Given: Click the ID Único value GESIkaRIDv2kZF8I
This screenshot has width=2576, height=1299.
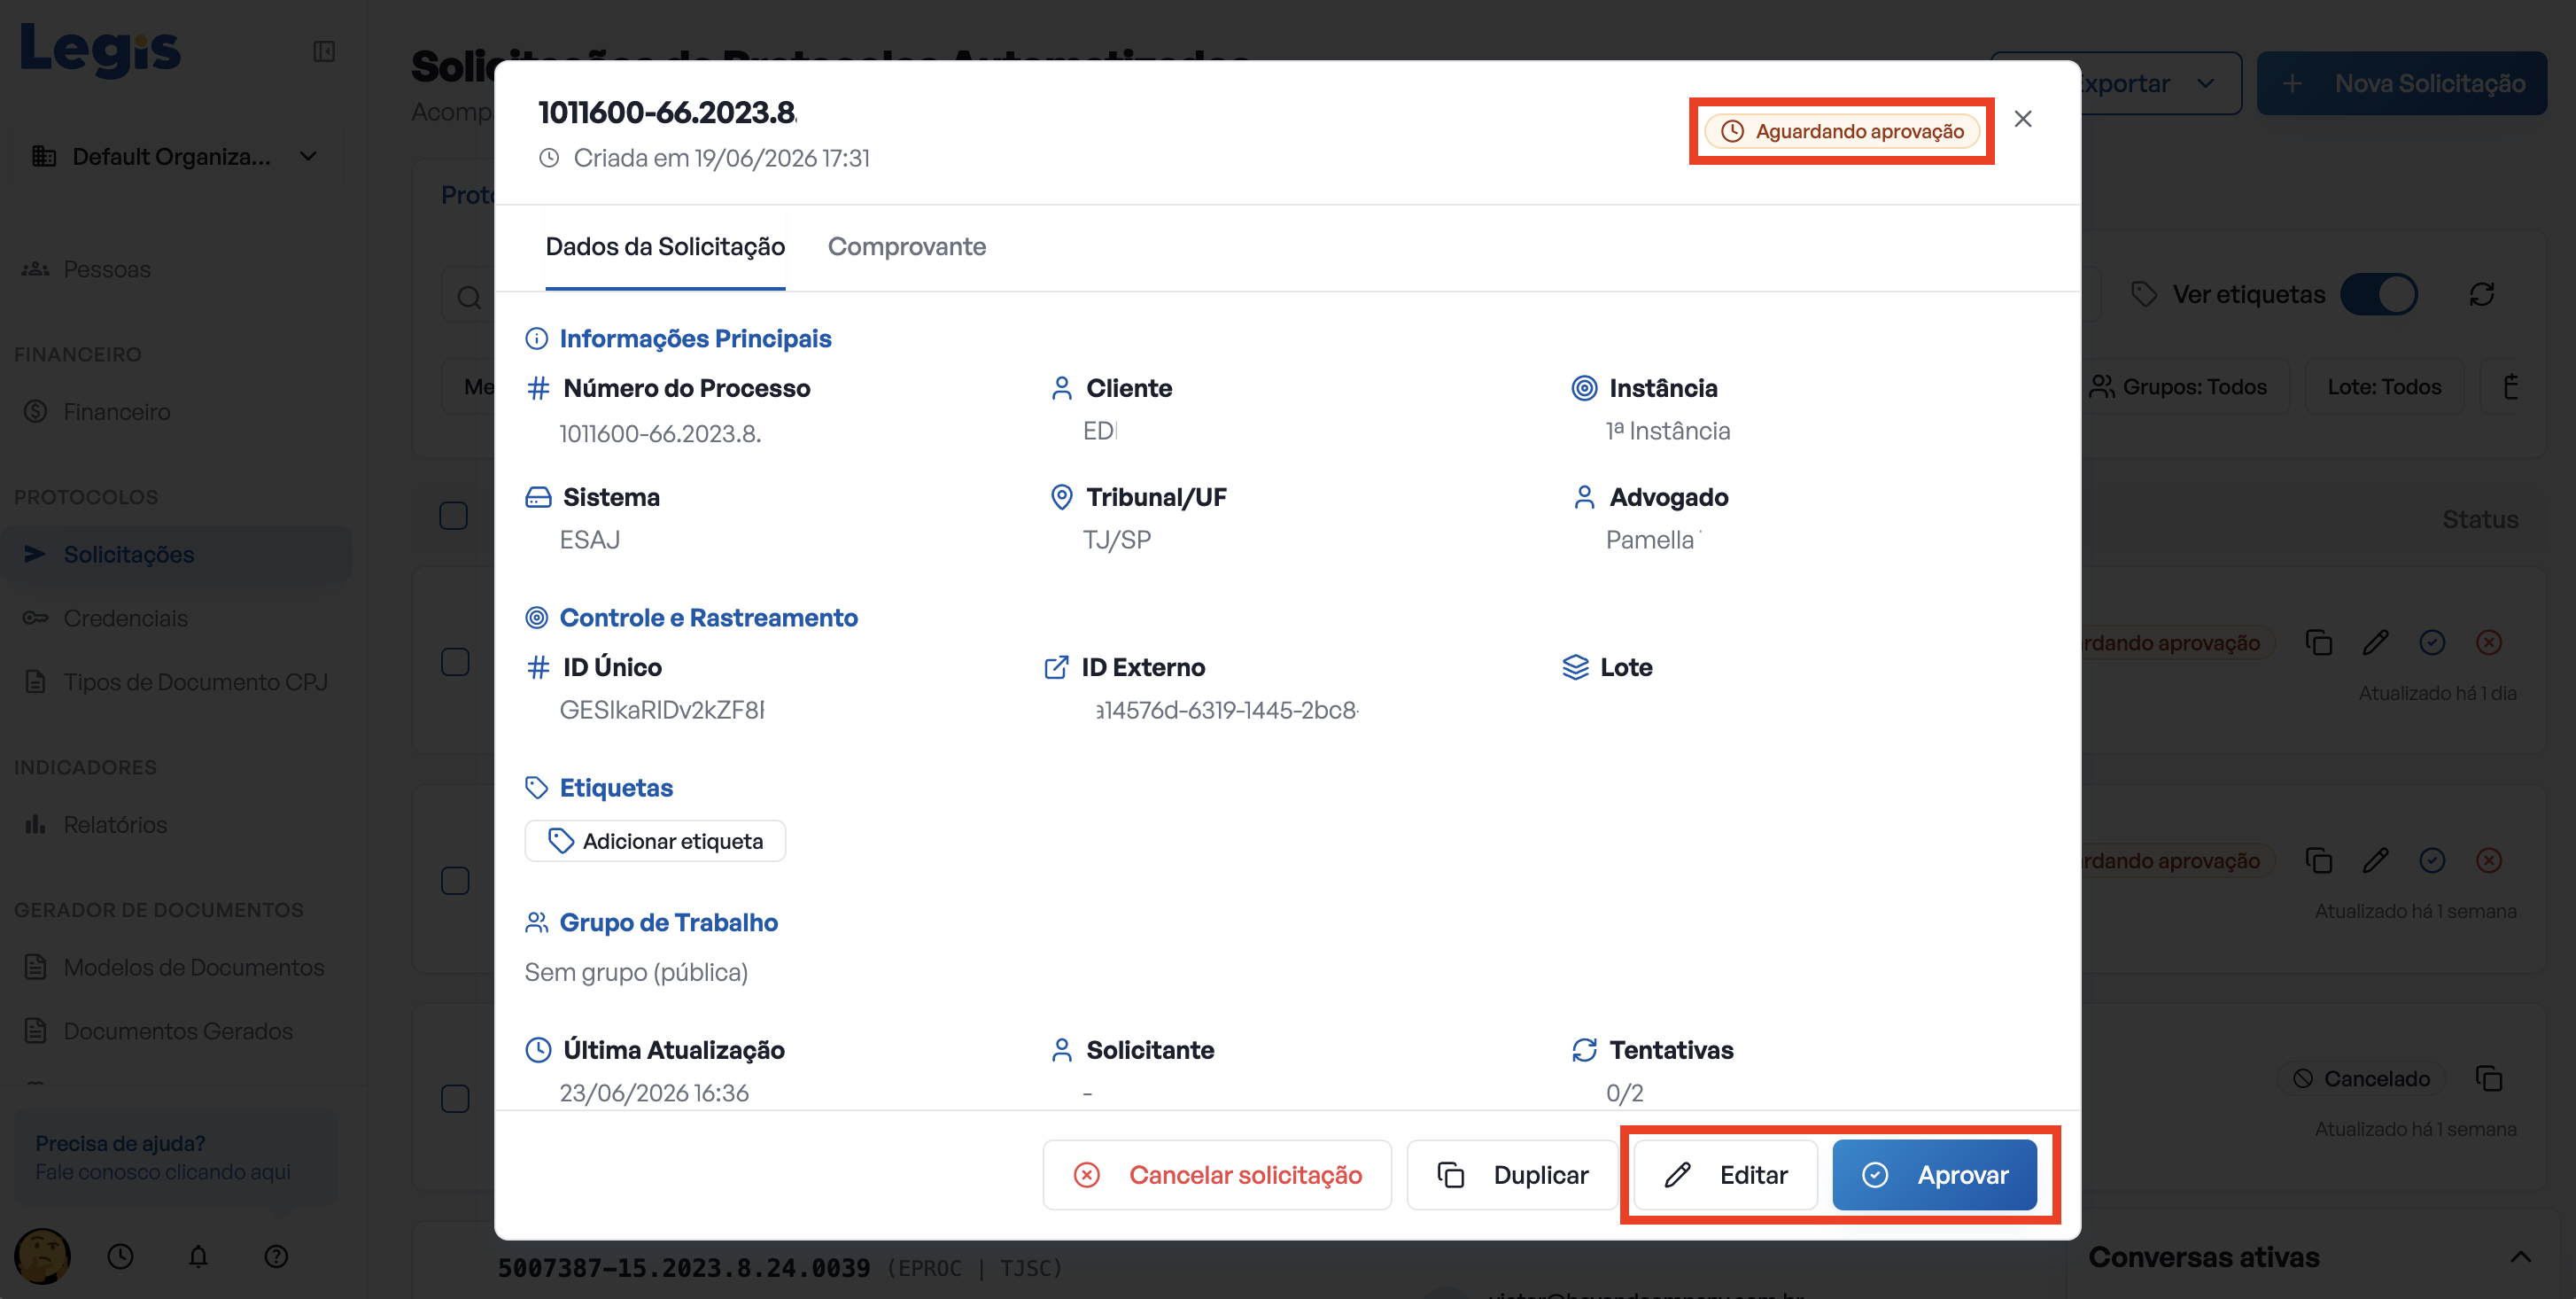Looking at the screenshot, I should [x=662, y=710].
